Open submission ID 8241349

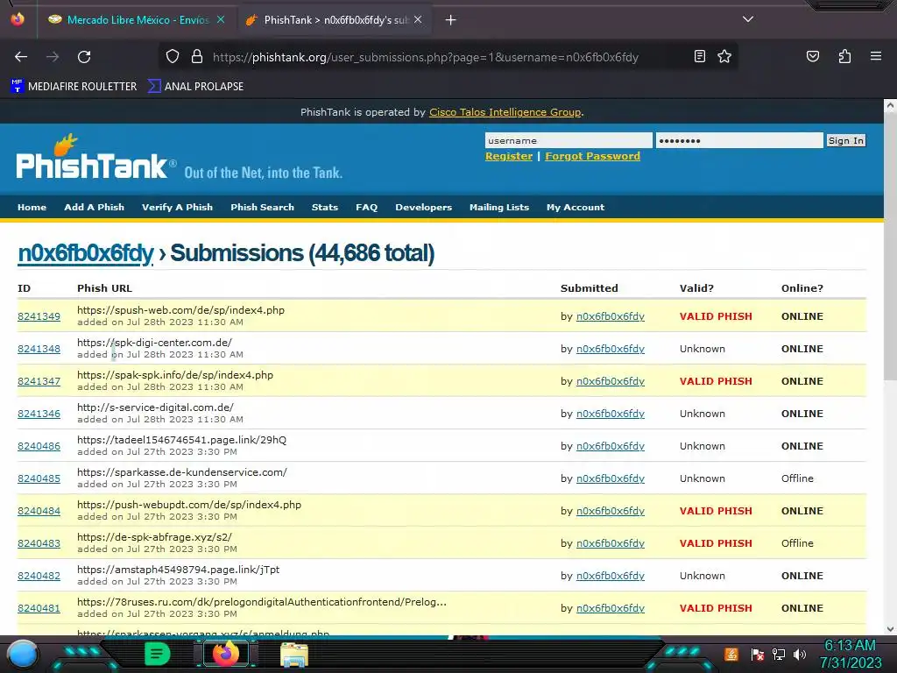click(39, 316)
